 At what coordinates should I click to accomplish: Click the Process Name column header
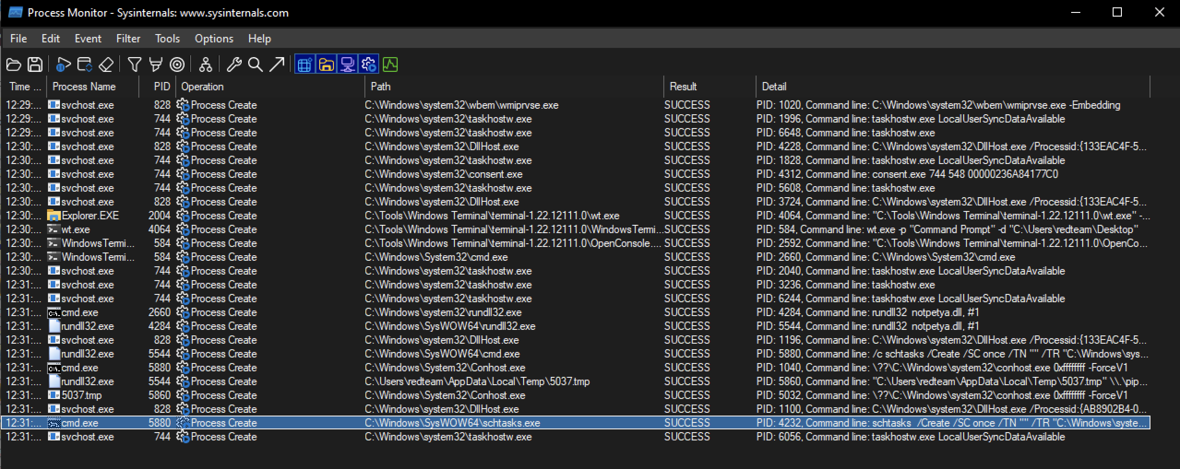tap(92, 87)
